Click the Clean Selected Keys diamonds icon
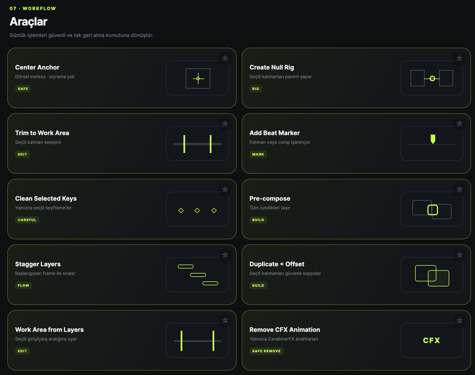 click(197, 209)
